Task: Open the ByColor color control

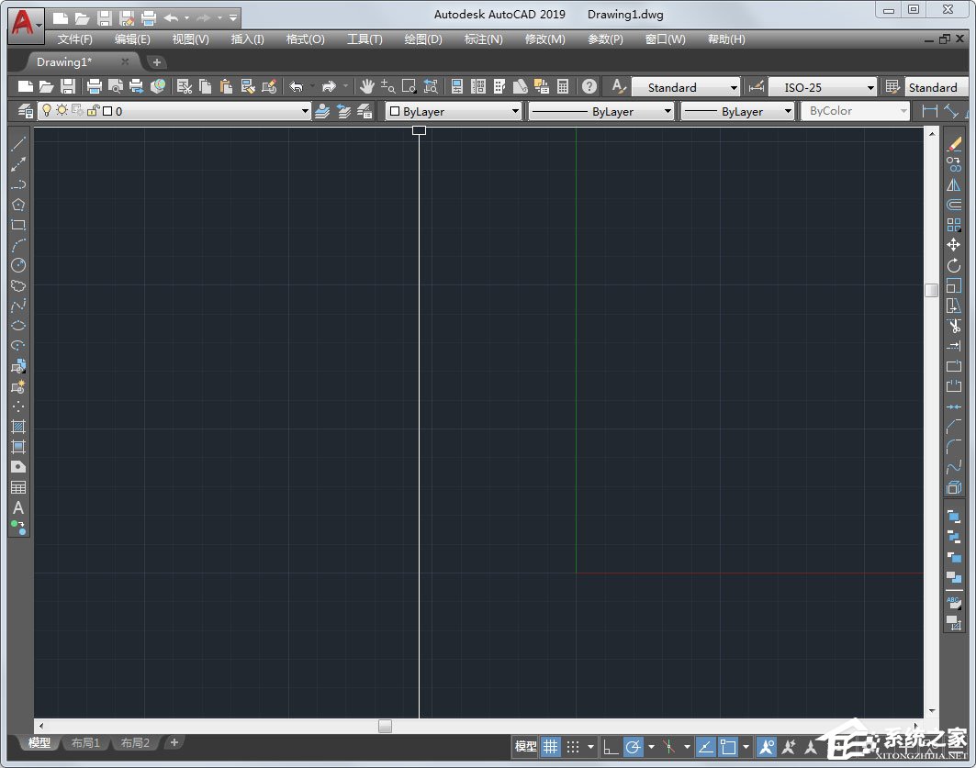Action: pos(854,110)
